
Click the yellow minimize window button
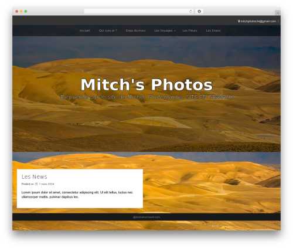point(21,11)
